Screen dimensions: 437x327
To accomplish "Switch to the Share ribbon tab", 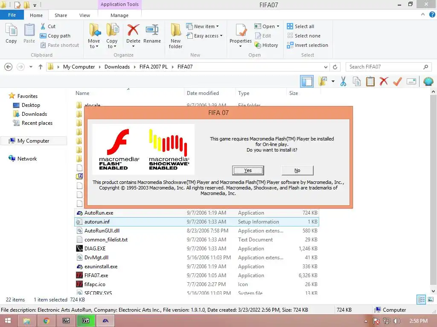I will coord(61,15).
